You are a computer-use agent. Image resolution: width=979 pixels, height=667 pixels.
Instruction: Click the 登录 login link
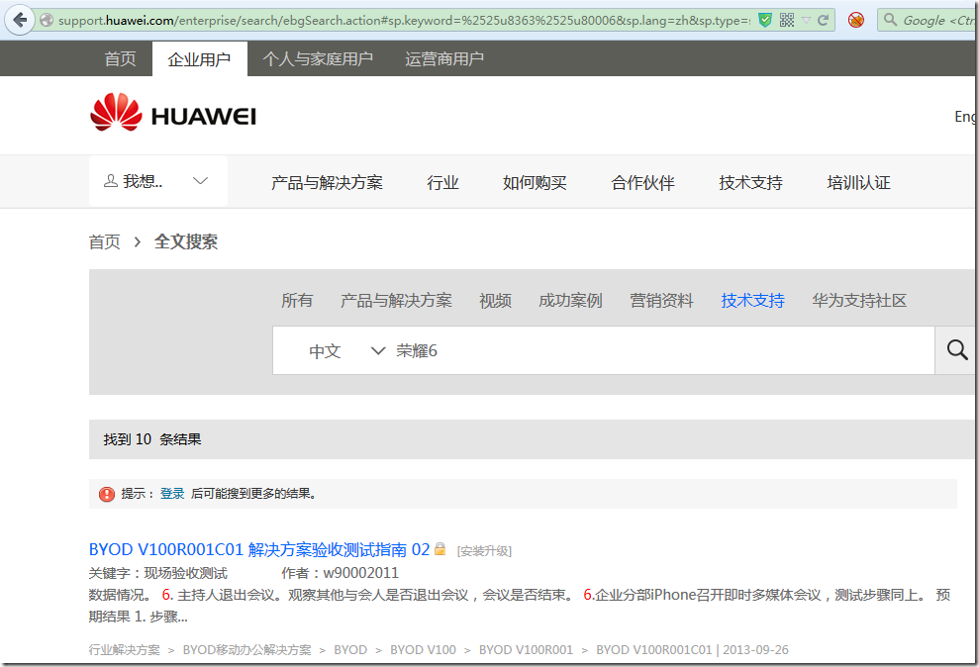(x=172, y=494)
